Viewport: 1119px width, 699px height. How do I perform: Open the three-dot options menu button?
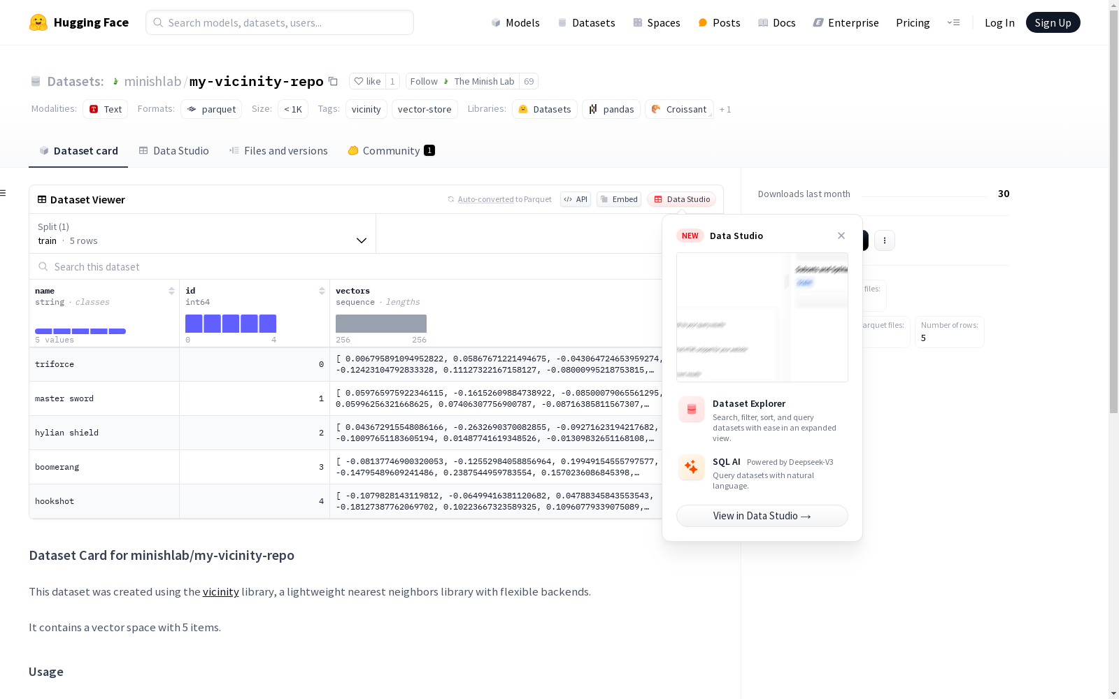tap(885, 240)
